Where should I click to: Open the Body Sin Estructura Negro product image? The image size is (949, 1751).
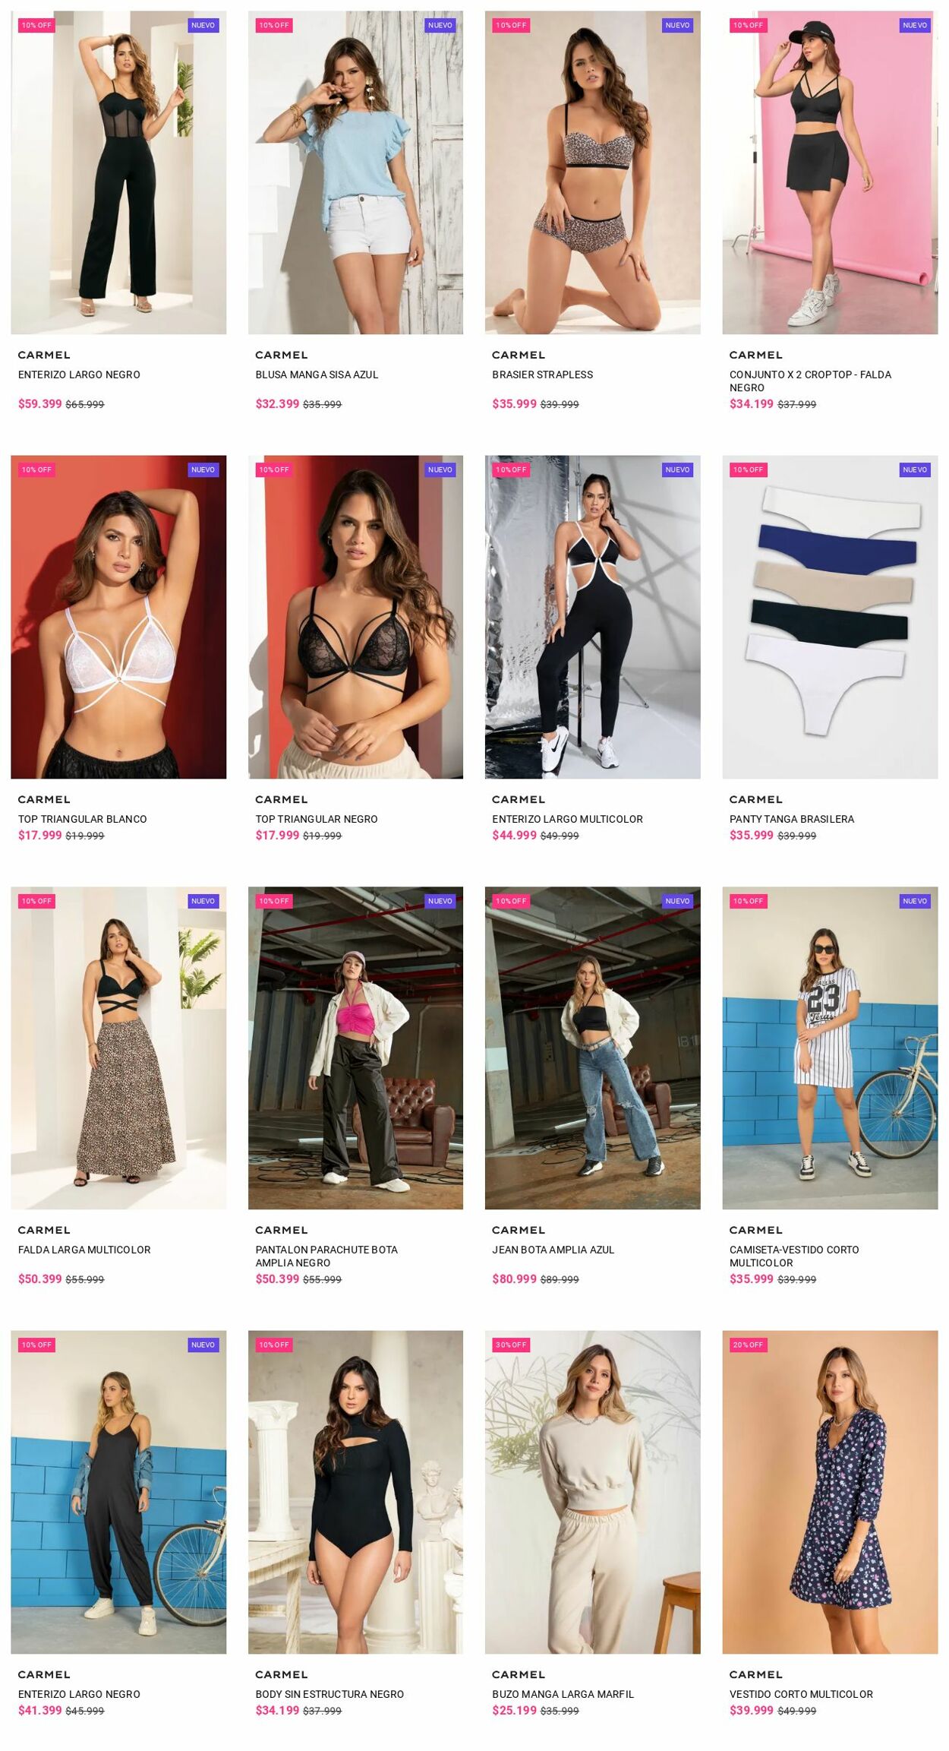(355, 1492)
